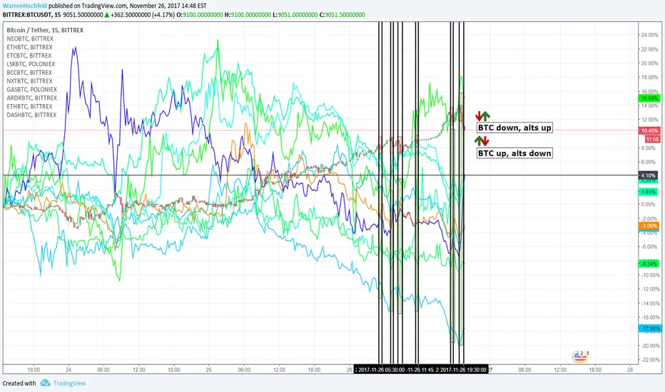Click the date 28 on the time axis
Screen dimensions: 665x392
coord(630,370)
